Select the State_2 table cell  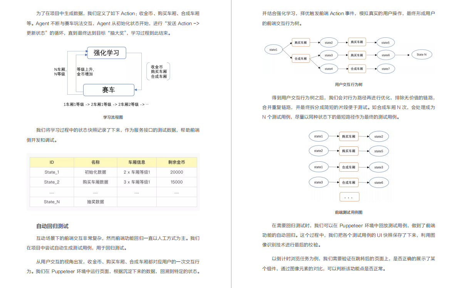tap(52, 182)
